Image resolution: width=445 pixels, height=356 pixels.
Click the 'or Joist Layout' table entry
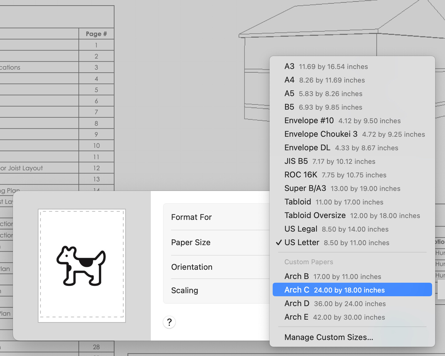[22, 168]
